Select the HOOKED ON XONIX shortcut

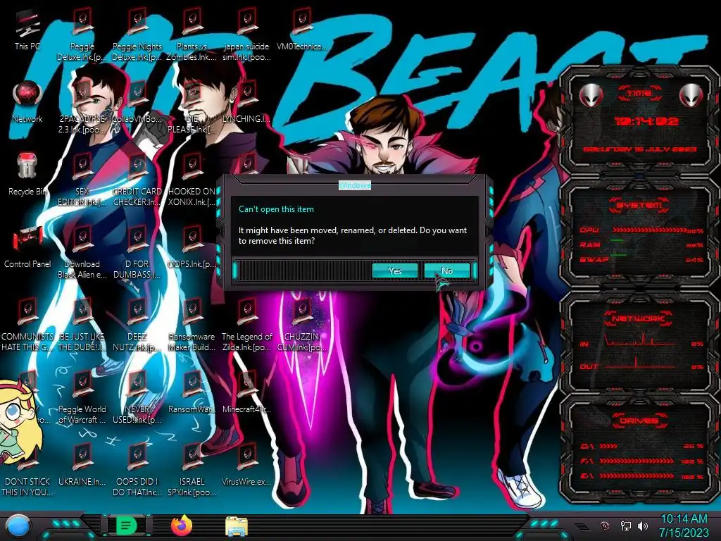pos(192,180)
